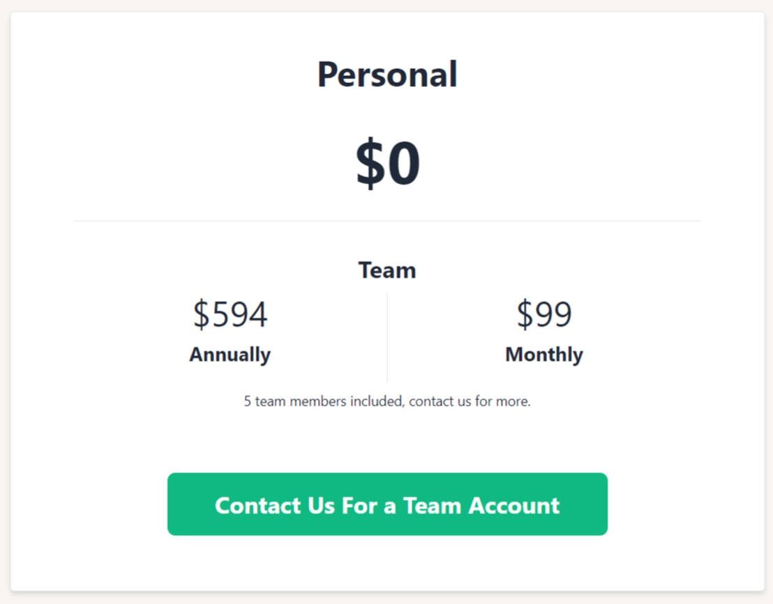Click the Contact Us For a Team Account button
The width and height of the screenshot is (773, 604).
click(386, 504)
